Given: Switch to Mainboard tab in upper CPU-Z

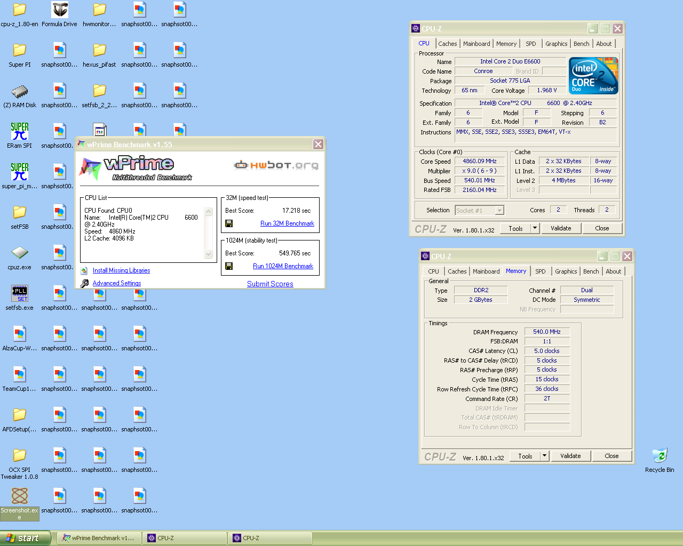Looking at the screenshot, I should pyautogui.click(x=476, y=44).
